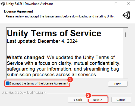The image size is (135, 106).
Task: Click the Last updated: December 4, 2024 line
Action: click(x=42, y=41)
